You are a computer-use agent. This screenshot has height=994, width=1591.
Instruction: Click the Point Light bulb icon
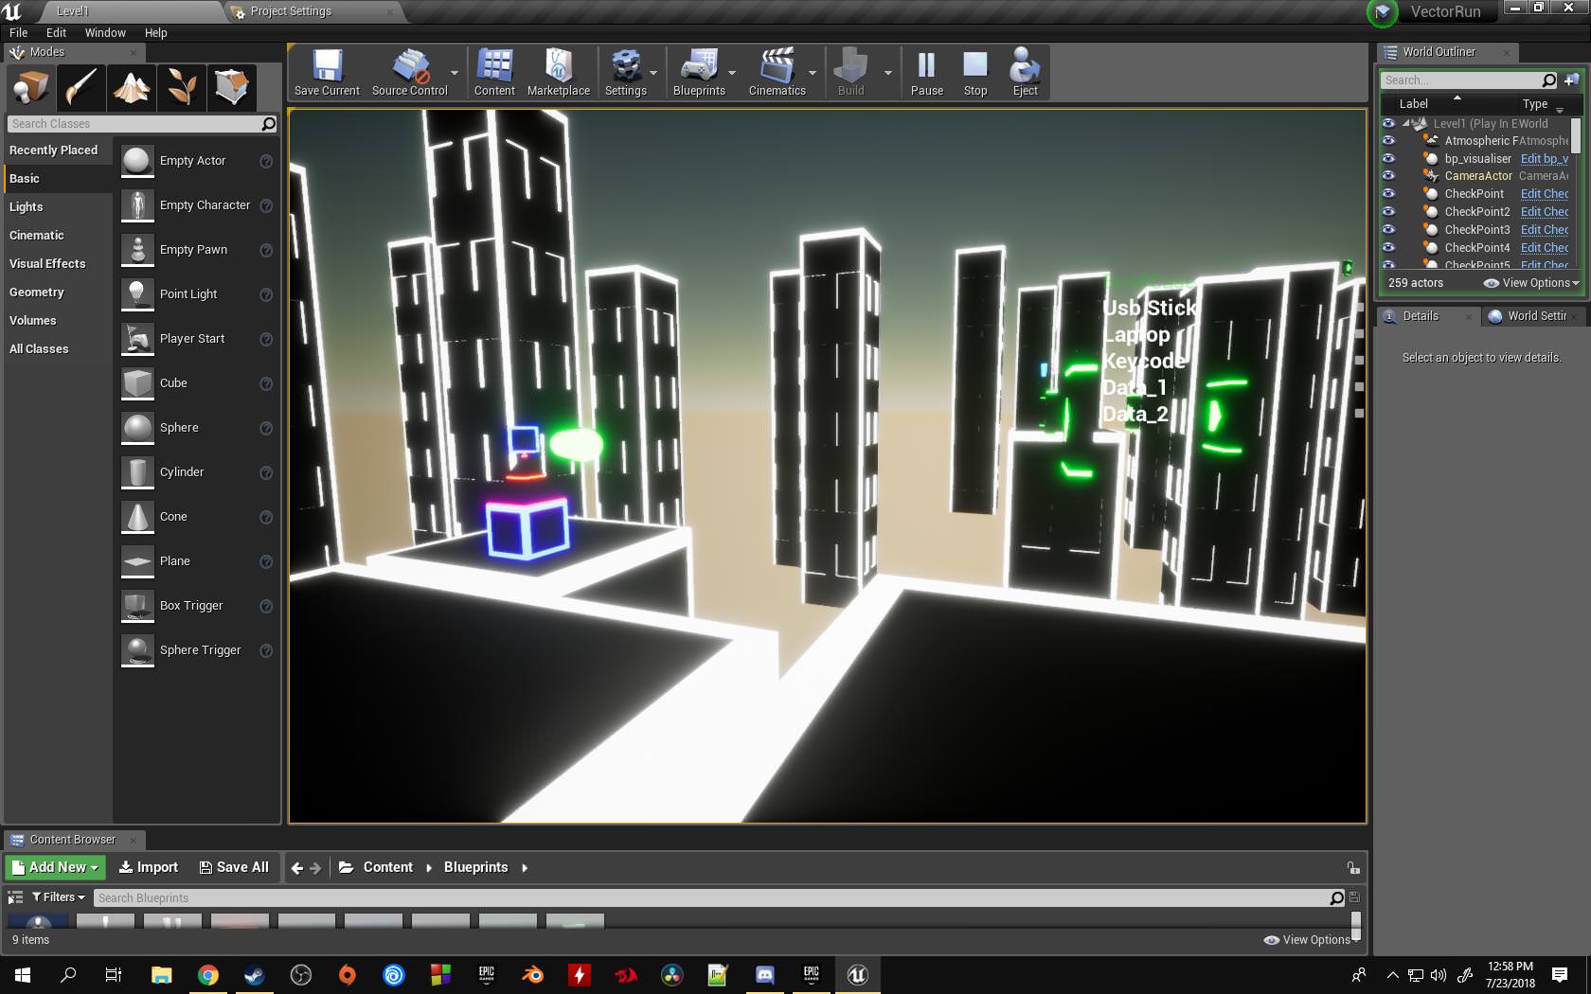click(x=137, y=294)
